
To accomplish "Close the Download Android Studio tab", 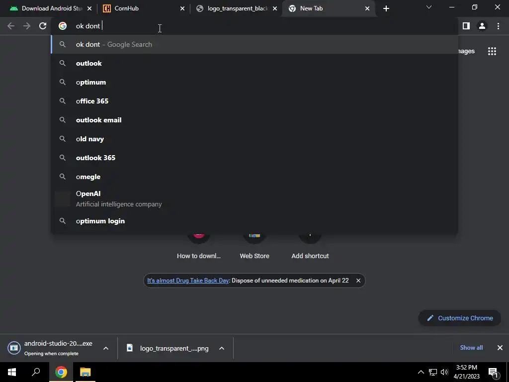I will pos(89,8).
